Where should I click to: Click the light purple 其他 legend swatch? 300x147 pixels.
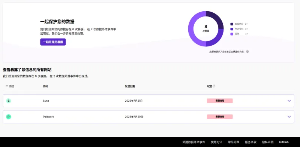tap(232, 34)
